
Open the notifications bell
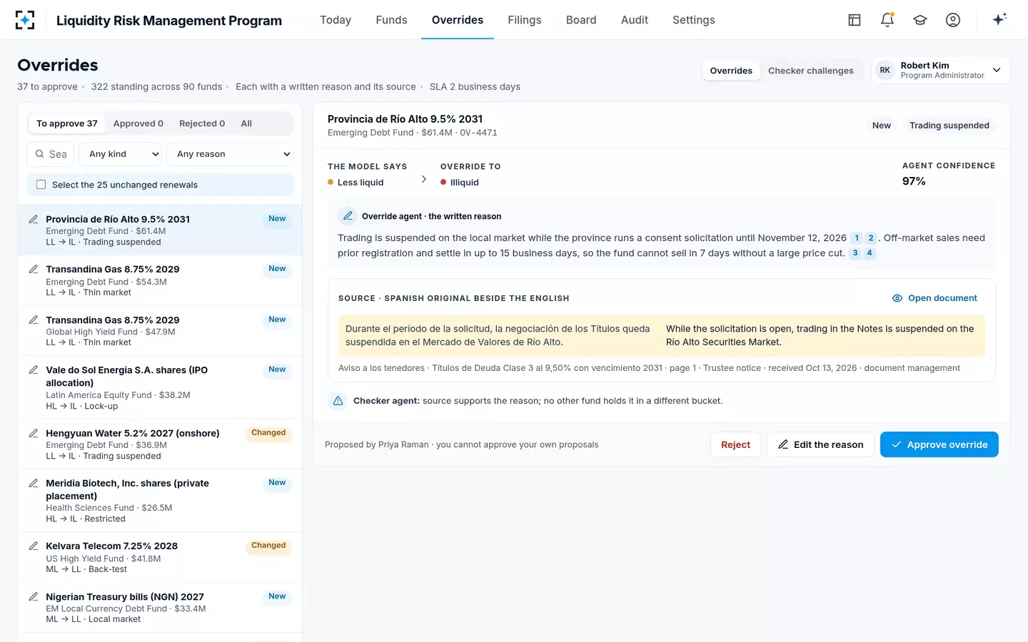pos(887,20)
